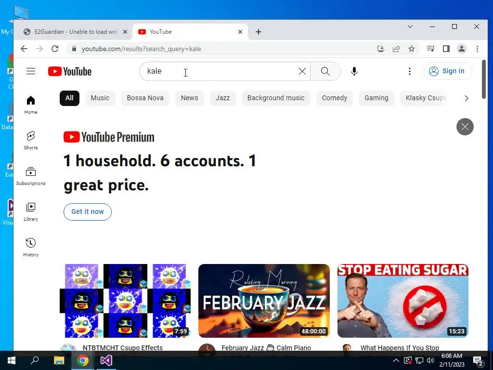Viewport: 493px width, 370px height.
Task: Open the notification center icon
Action: tap(478, 361)
